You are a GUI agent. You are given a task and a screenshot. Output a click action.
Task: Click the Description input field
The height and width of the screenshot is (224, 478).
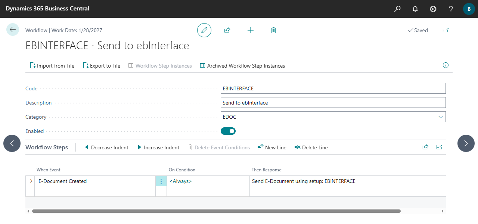point(333,103)
